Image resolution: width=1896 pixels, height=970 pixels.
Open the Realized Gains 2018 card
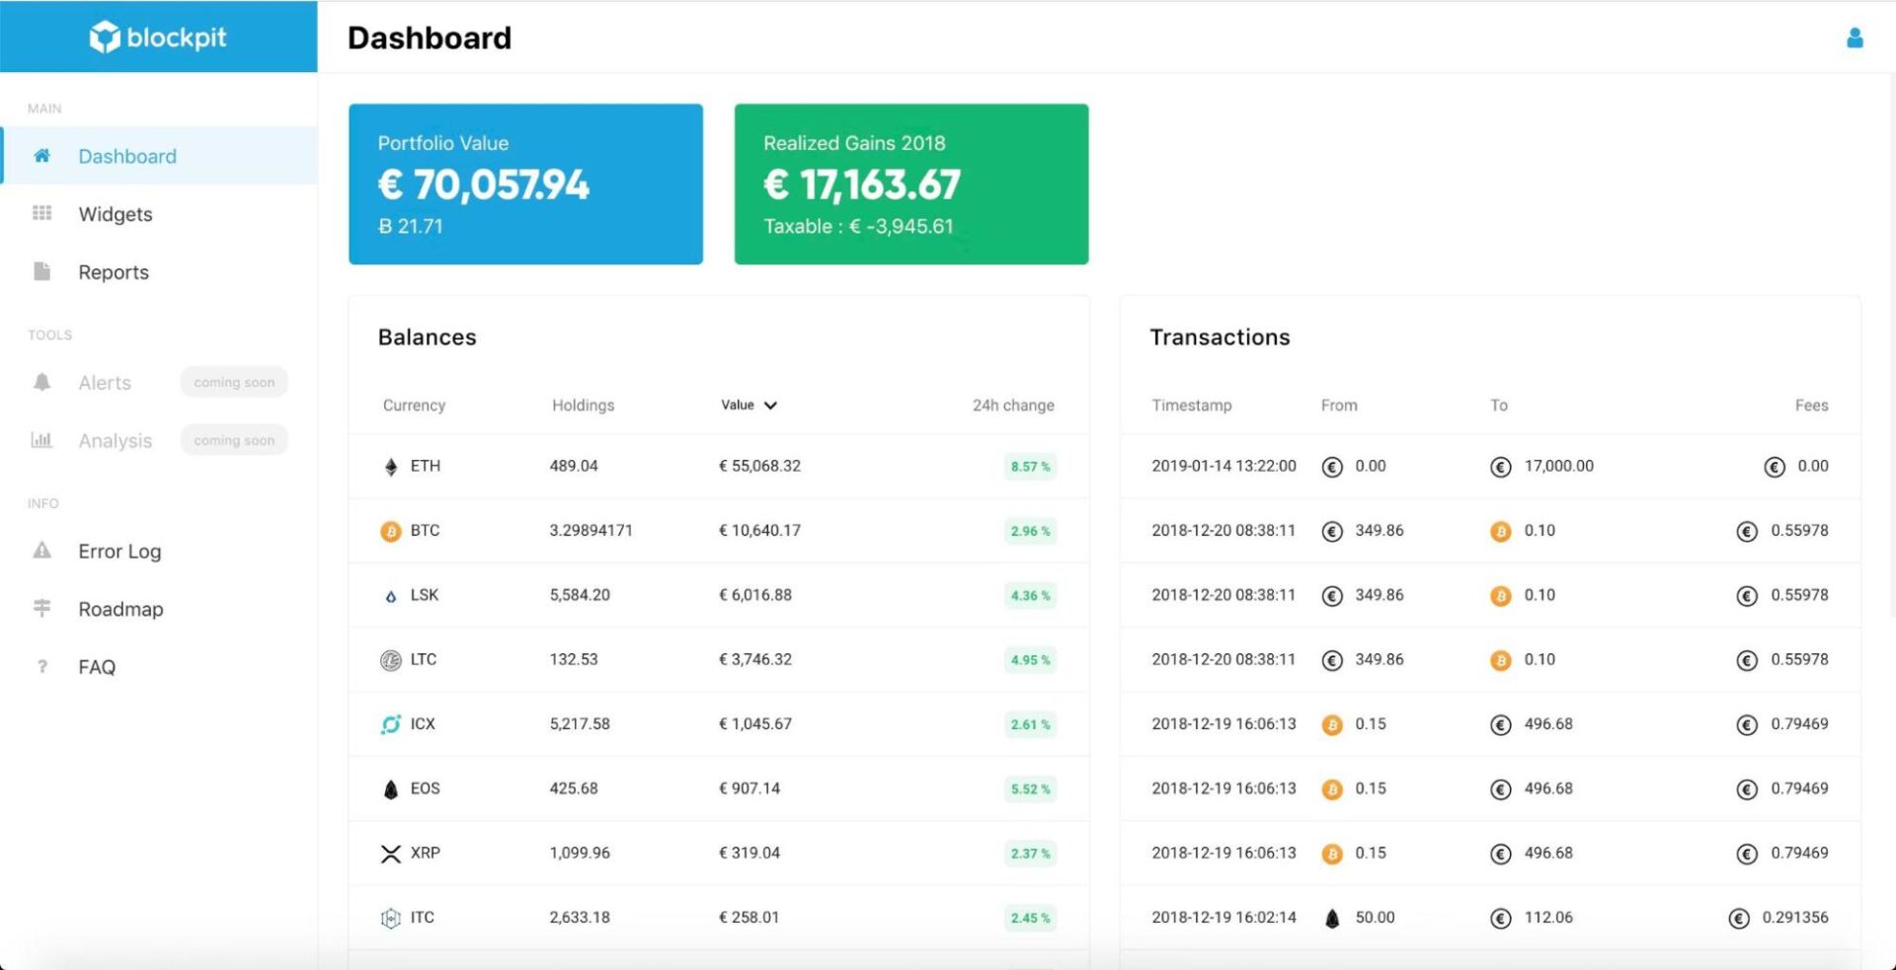[910, 185]
